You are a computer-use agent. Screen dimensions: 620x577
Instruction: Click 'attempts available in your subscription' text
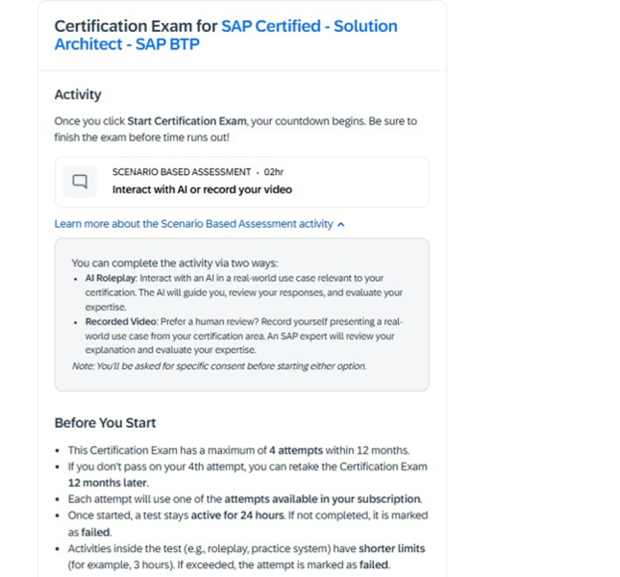click(x=322, y=499)
